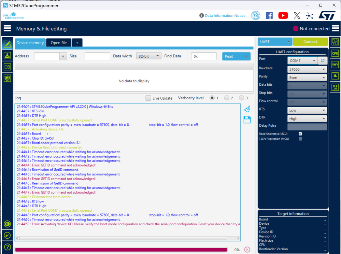Open Erasing & Programming download icon

7,56
